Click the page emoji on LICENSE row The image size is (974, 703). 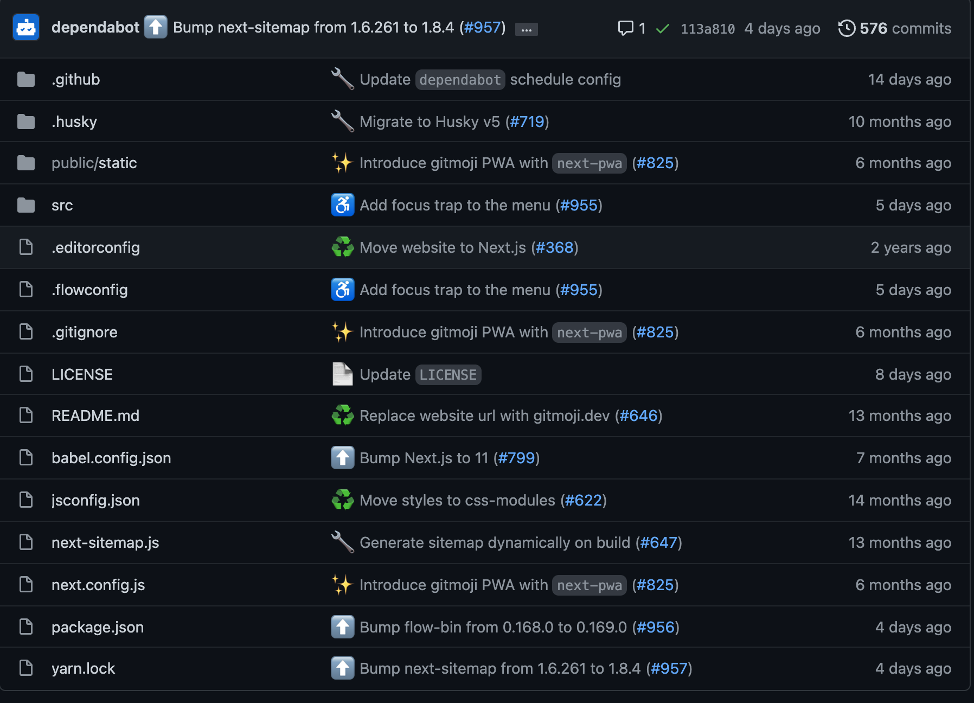[x=343, y=374]
